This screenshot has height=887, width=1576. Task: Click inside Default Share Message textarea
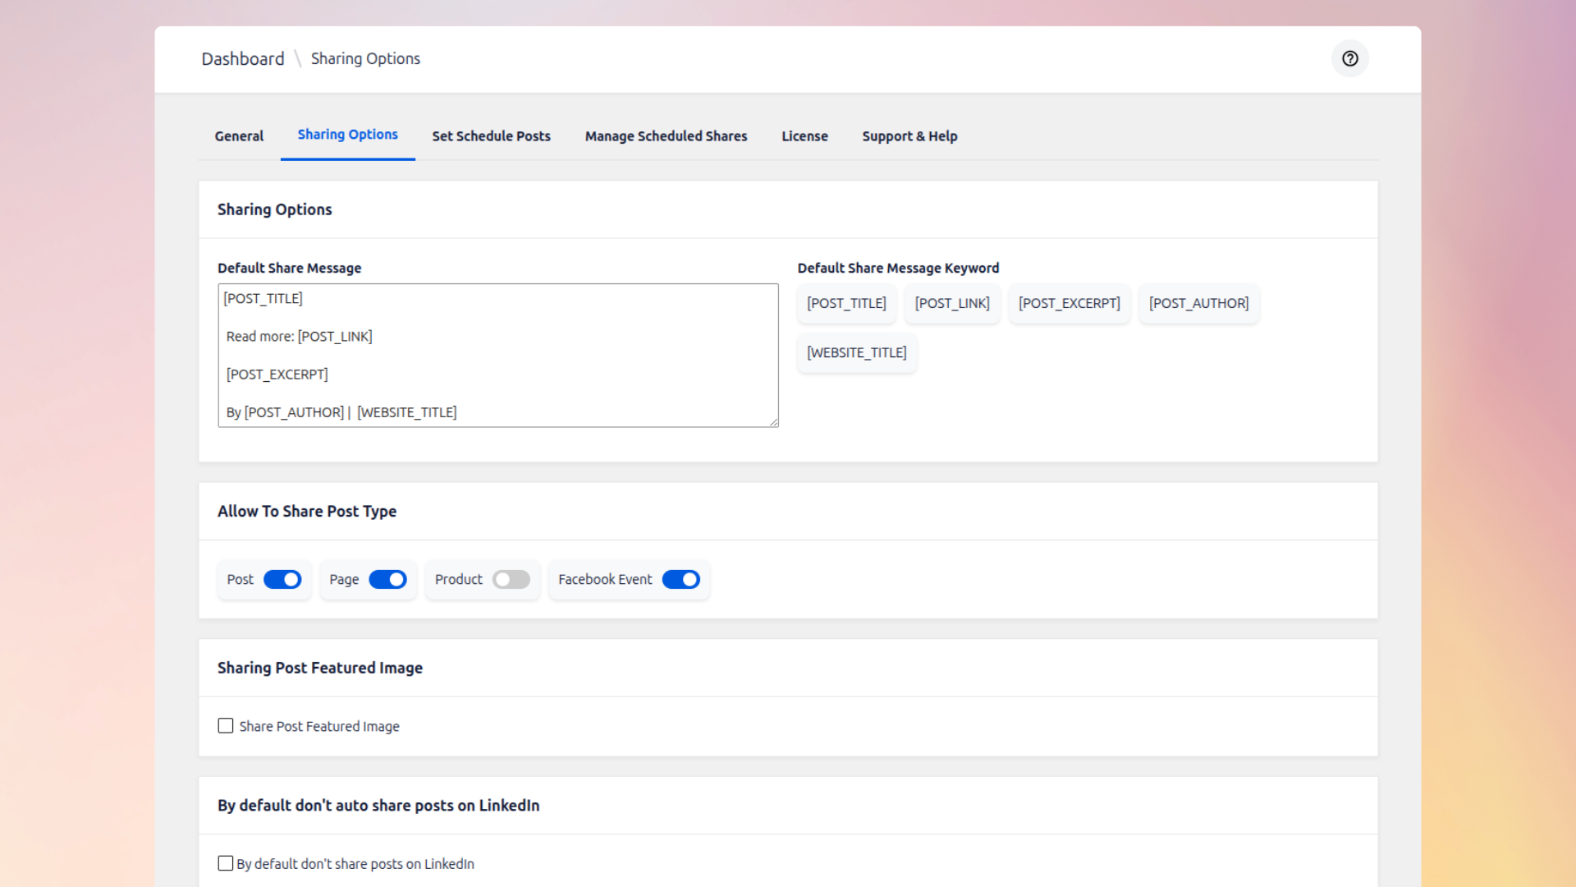(497, 355)
